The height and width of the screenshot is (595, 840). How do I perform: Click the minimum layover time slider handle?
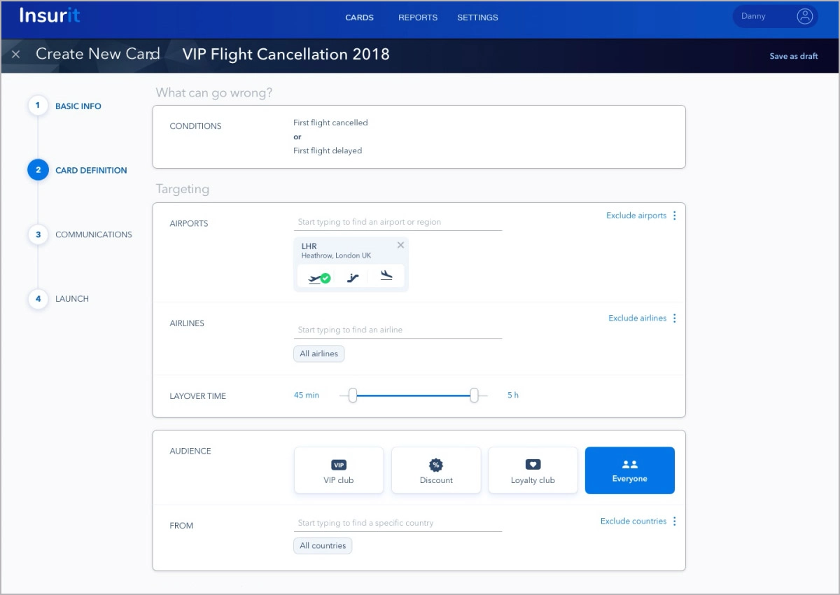(353, 395)
